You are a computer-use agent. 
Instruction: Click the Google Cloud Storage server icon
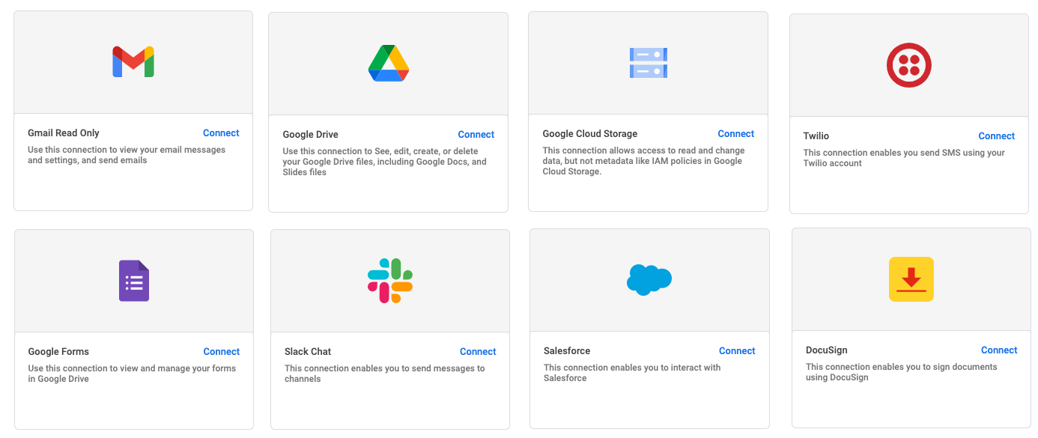pyautogui.click(x=649, y=63)
